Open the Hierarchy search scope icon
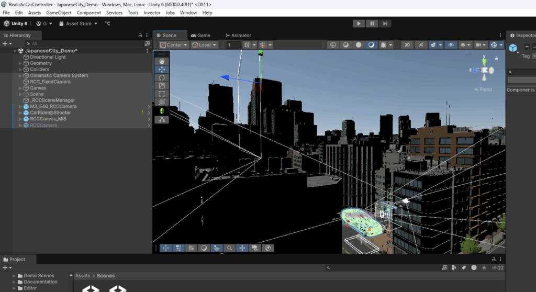This screenshot has width=536, height=292. pyautogui.click(x=147, y=44)
